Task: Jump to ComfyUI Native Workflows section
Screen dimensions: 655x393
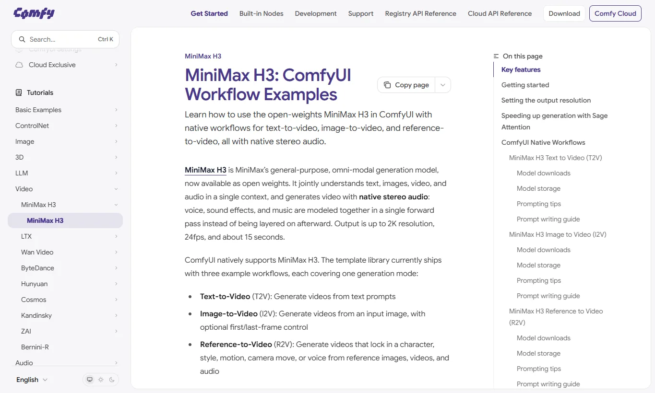Action: pos(543,142)
